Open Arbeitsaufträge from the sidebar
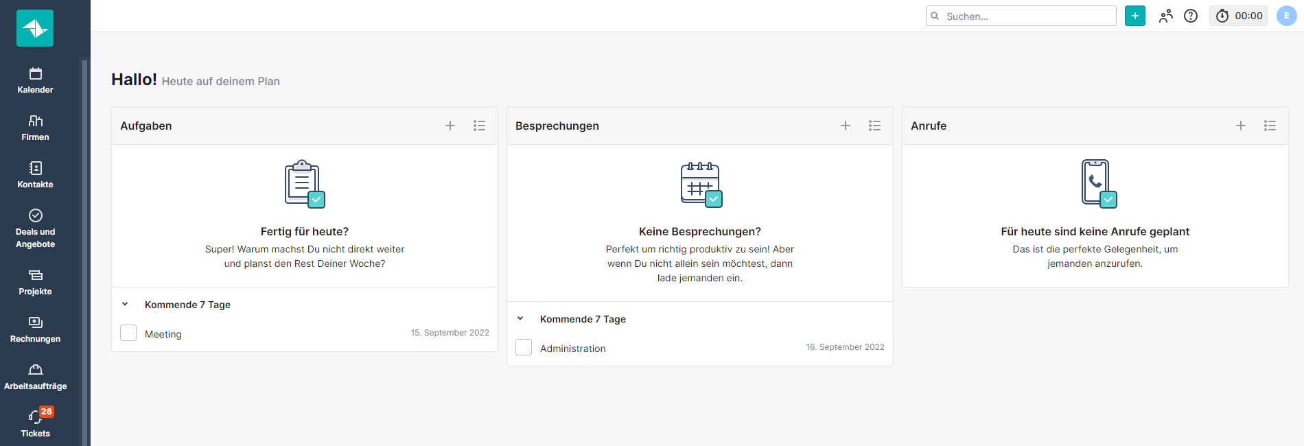 [36, 377]
